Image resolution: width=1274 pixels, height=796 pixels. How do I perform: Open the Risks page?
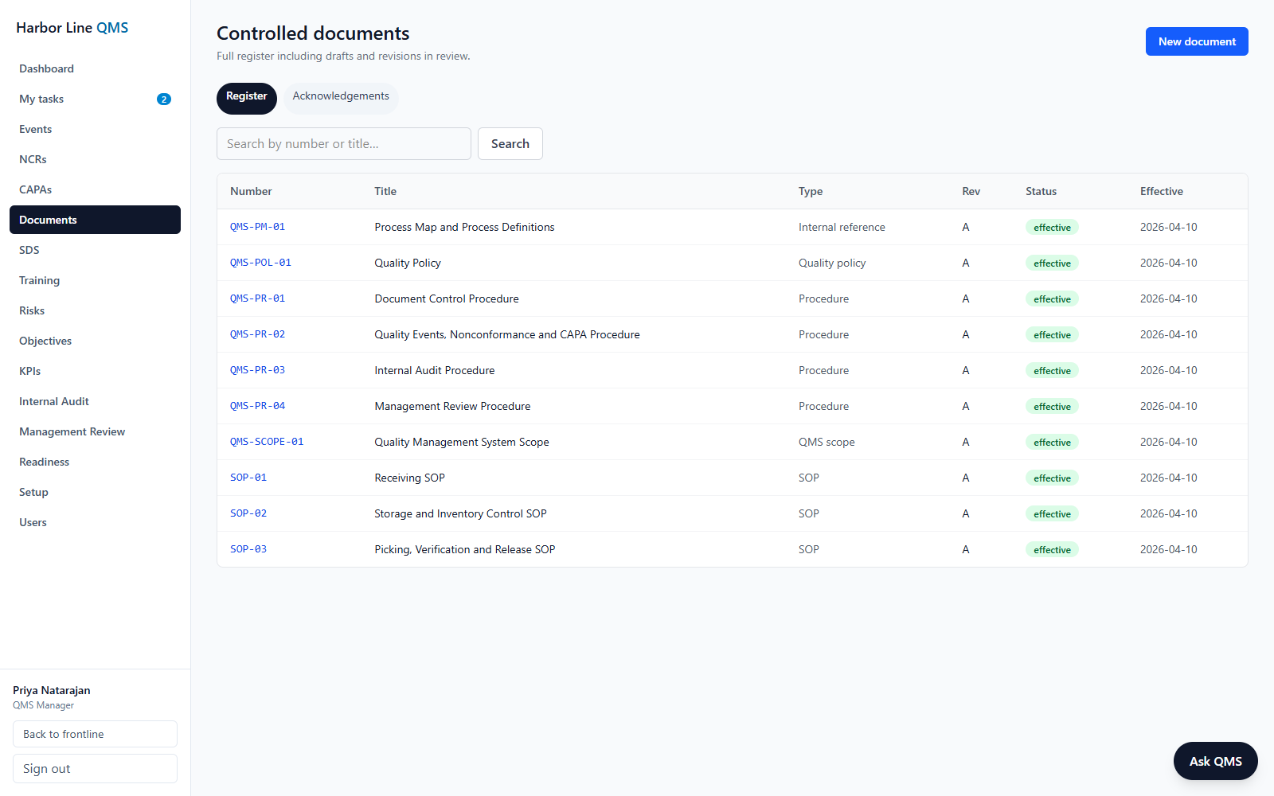point(95,310)
